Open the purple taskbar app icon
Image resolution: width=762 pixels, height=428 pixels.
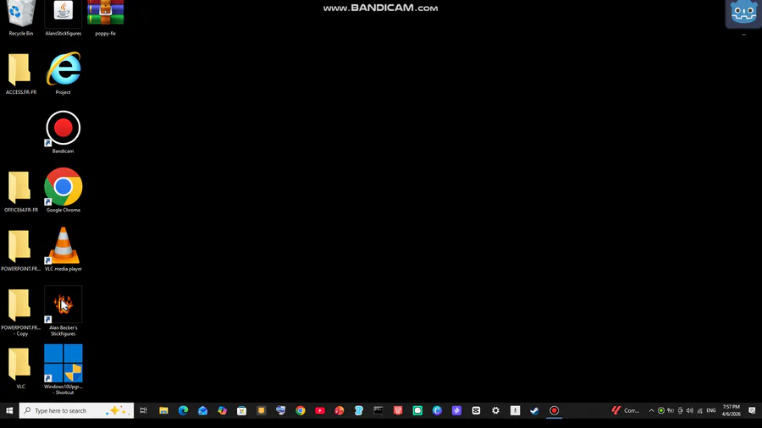click(456, 410)
